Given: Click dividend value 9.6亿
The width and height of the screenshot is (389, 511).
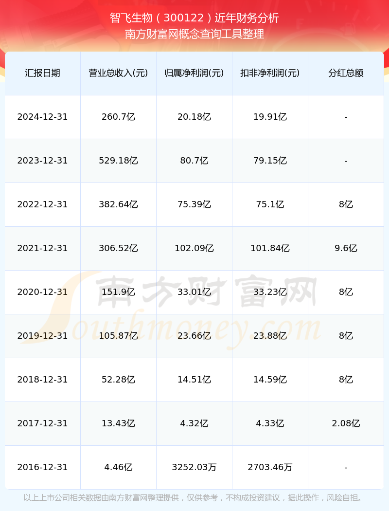Looking at the screenshot, I should [346, 248].
